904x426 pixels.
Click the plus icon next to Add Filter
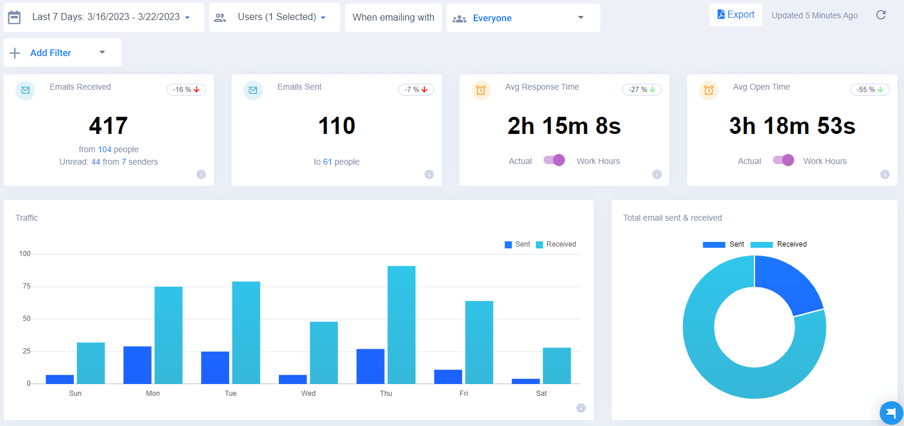pyautogui.click(x=15, y=53)
